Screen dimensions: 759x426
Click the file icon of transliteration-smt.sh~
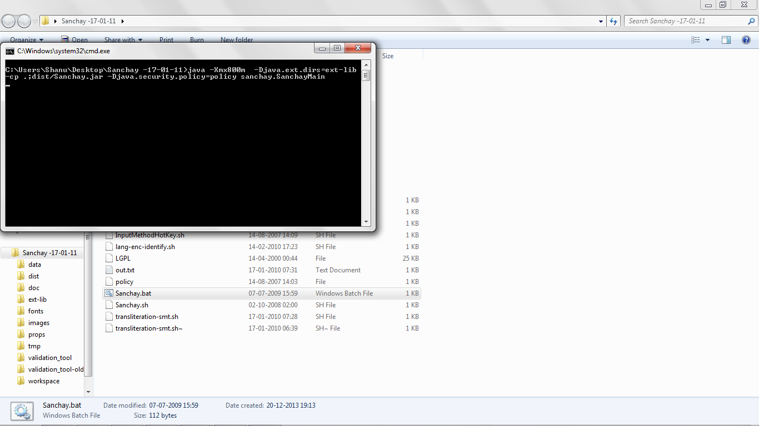pyautogui.click(x=110, y=328)
